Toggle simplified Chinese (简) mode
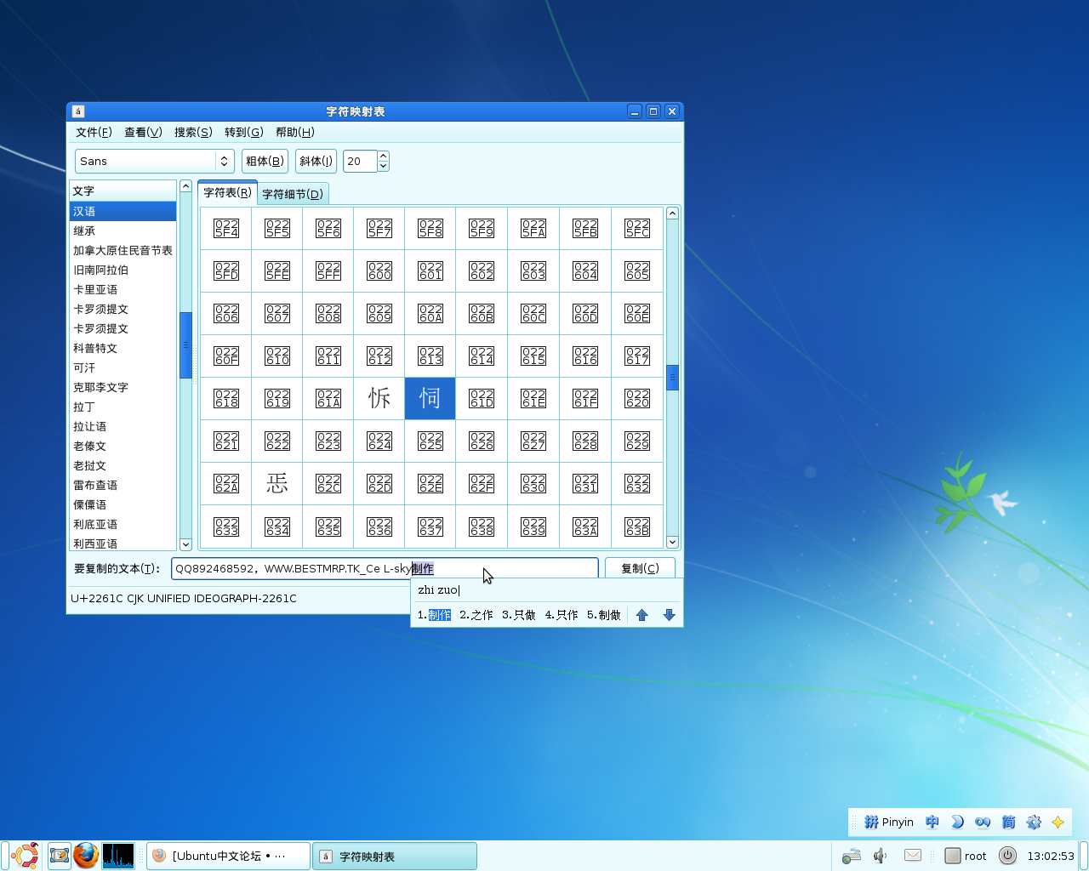The width and height of the screenshot is (1089, 871). click(1008, 822)
